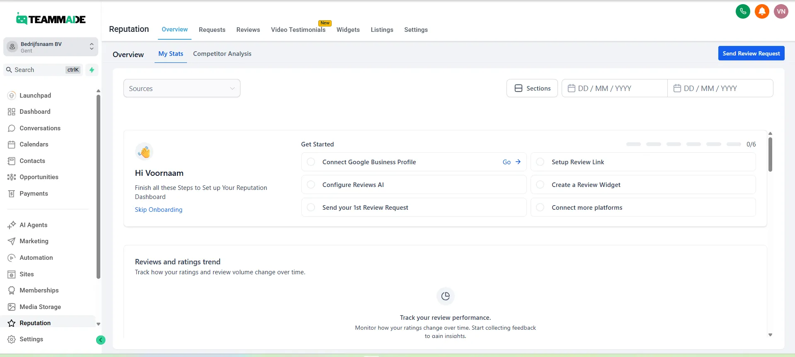Click the pie chart icon in trend section
This screenshot has width=795, height=357.
click(x=446, y=296)
